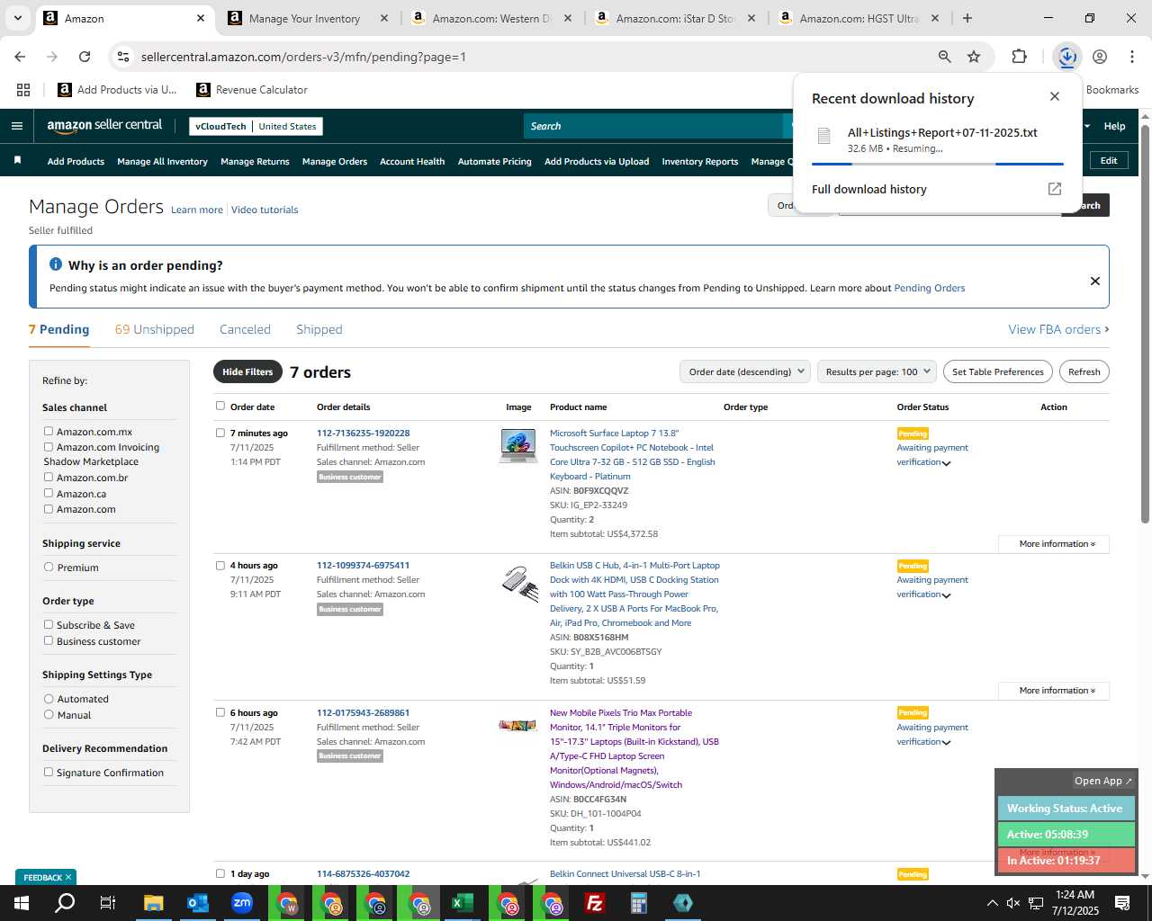Screen dimensions: 1152x921
Task: Open full download history external icon
Action: click(1055, 189)
